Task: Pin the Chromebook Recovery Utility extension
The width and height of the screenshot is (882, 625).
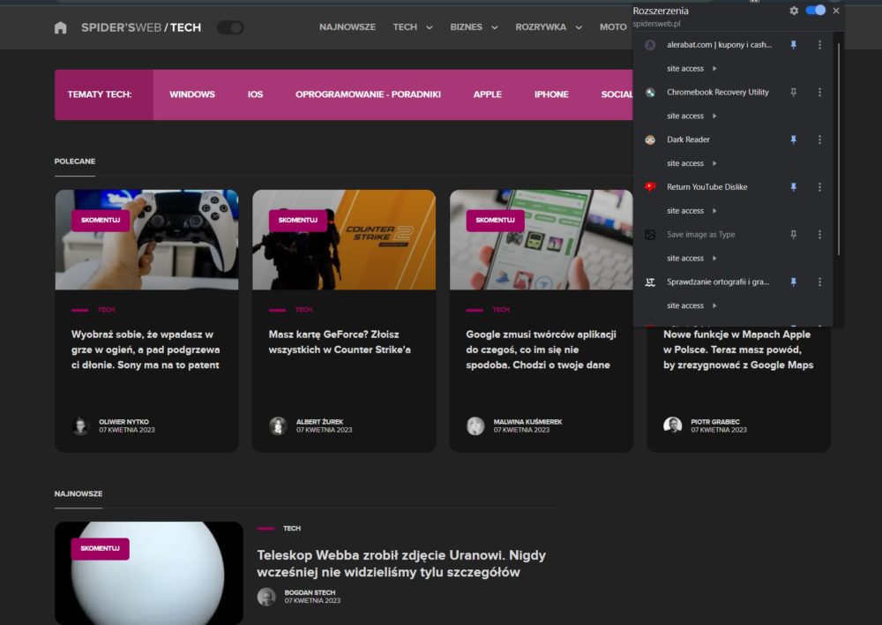Action: 793,93
